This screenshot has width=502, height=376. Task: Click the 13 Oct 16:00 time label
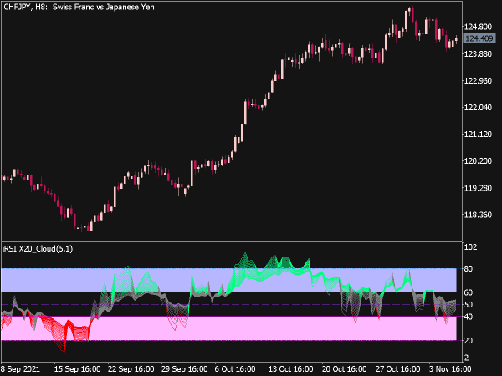(290, 369)
